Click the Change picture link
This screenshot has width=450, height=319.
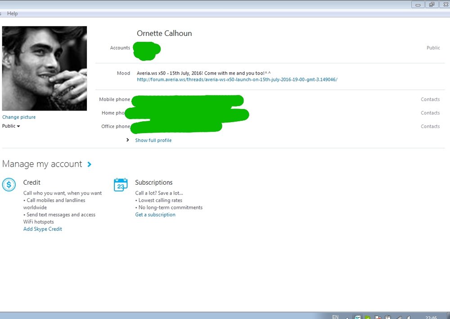pyautogui.click(x=19, y=117)
